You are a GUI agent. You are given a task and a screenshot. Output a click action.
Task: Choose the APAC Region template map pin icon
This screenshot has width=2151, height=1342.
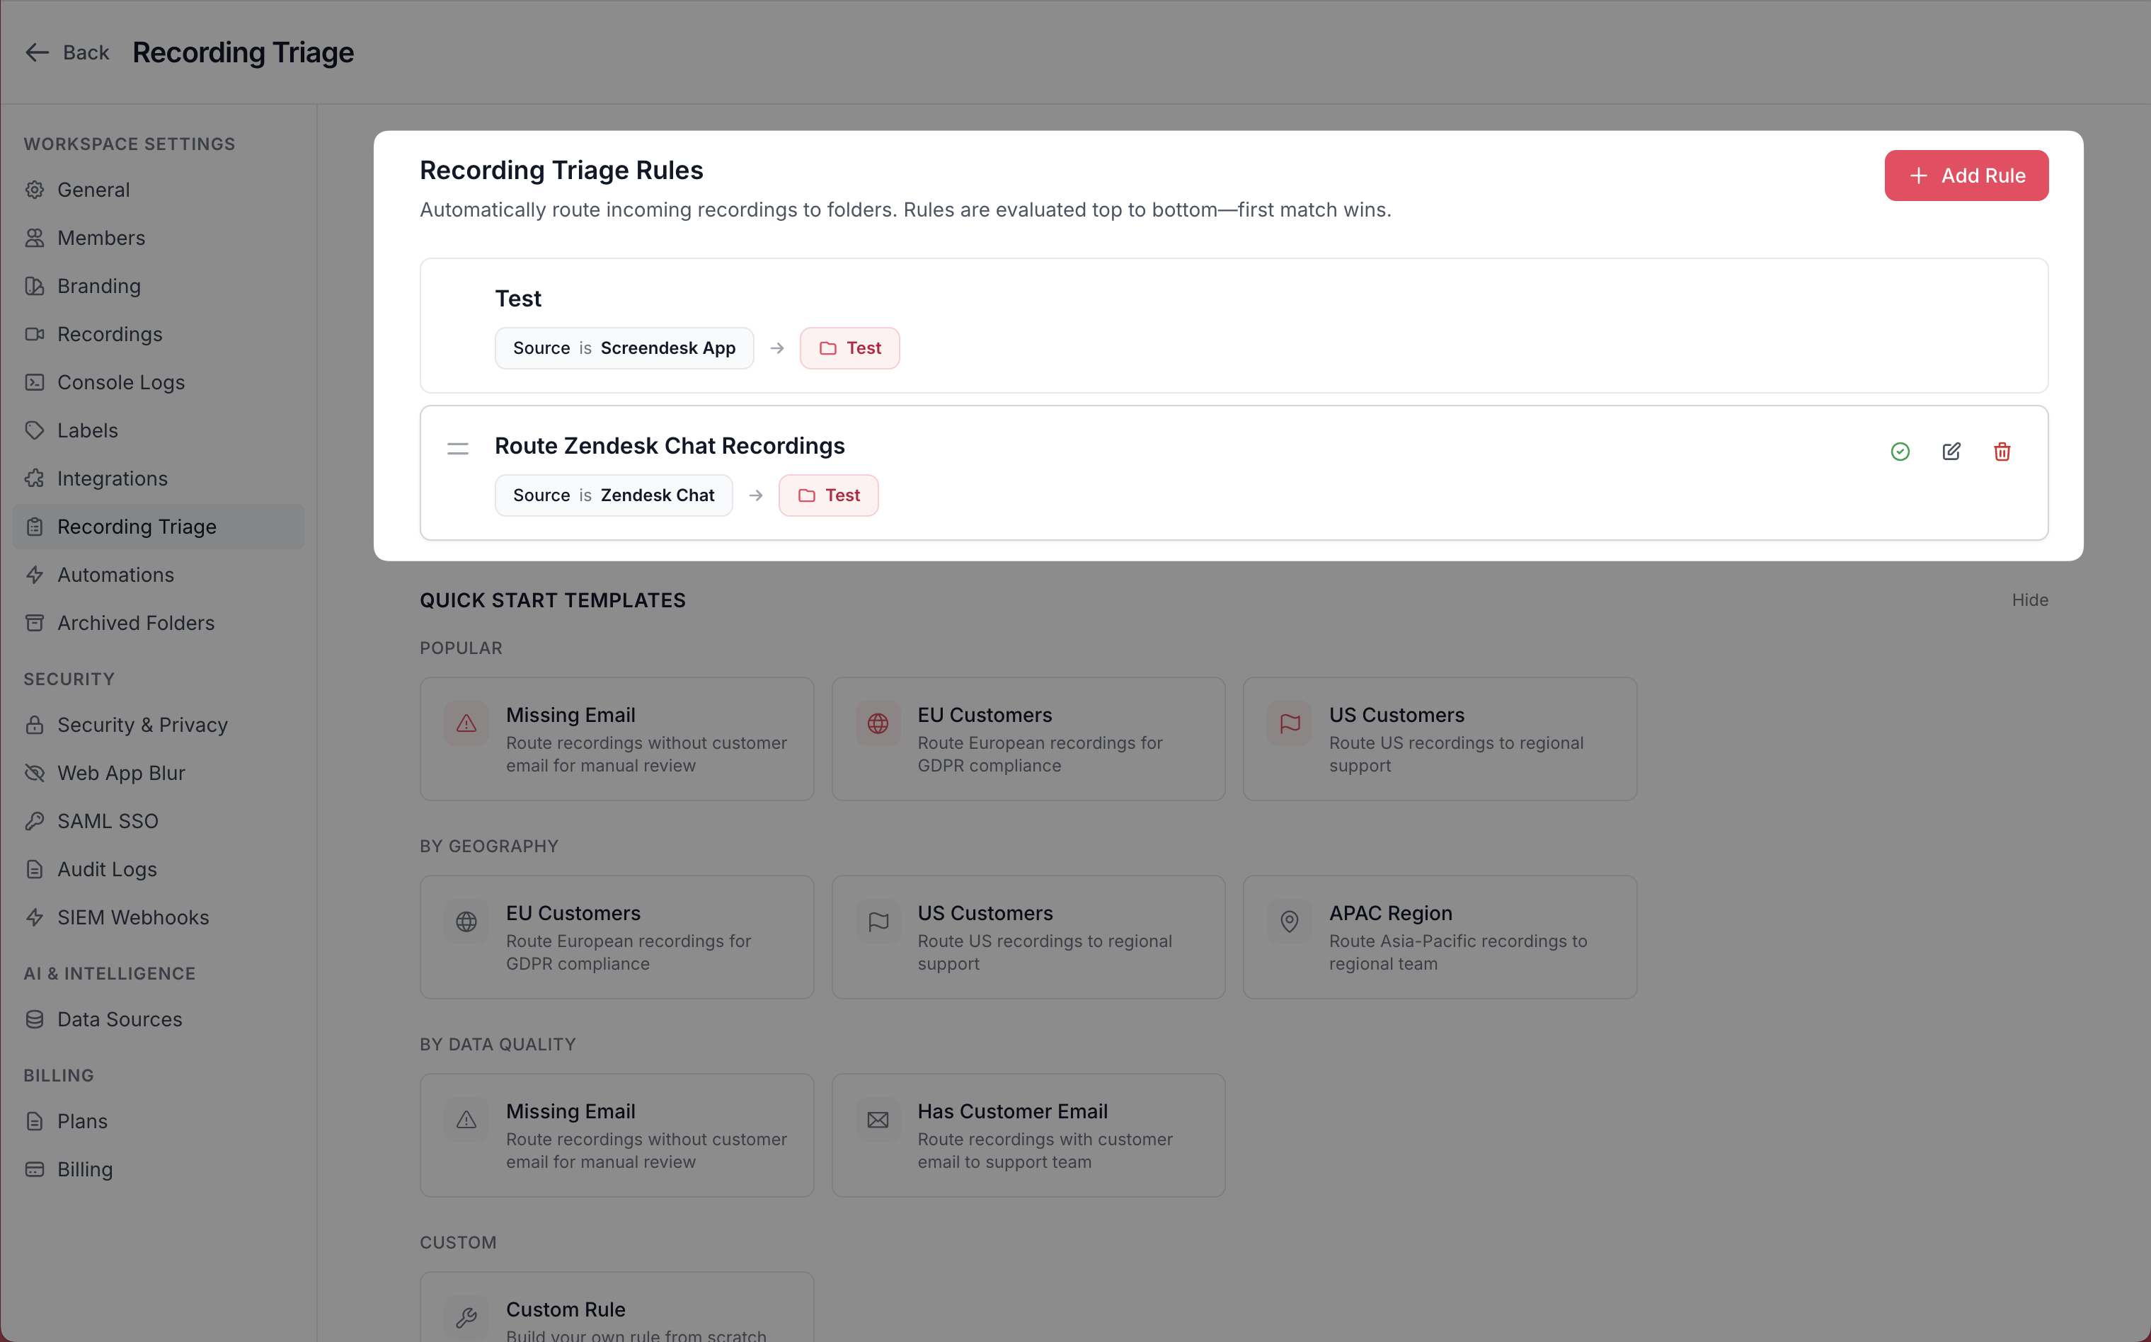1290,922
